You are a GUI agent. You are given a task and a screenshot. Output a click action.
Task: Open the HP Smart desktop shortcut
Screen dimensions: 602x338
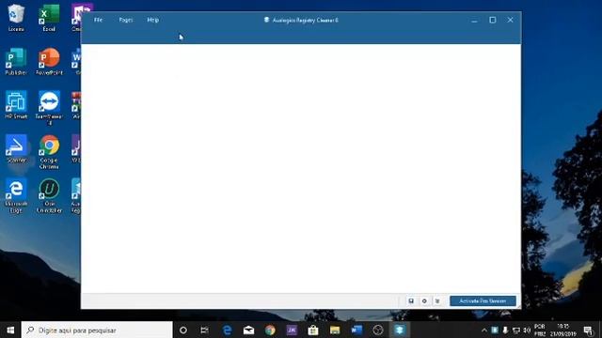(16, 105)
